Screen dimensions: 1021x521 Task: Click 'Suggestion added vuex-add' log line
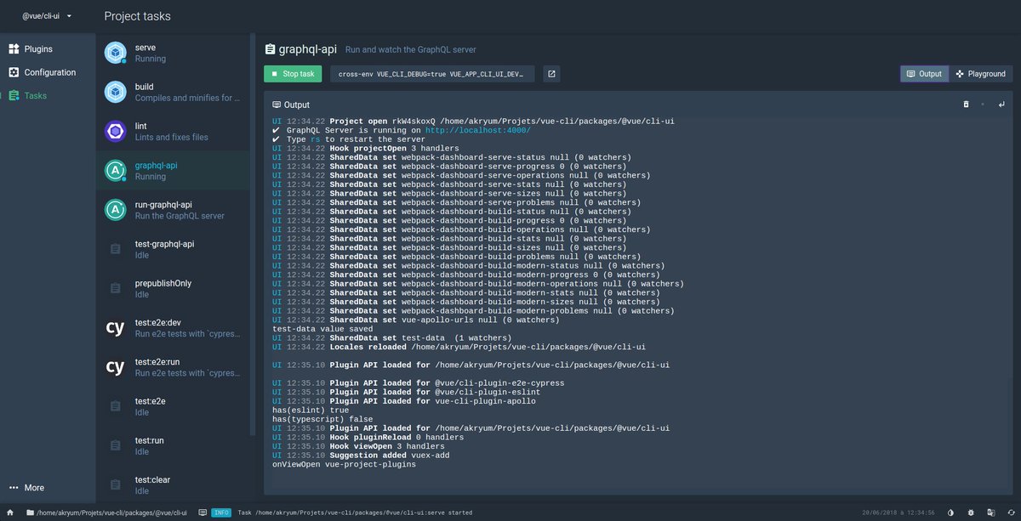(x=361, y=456)
